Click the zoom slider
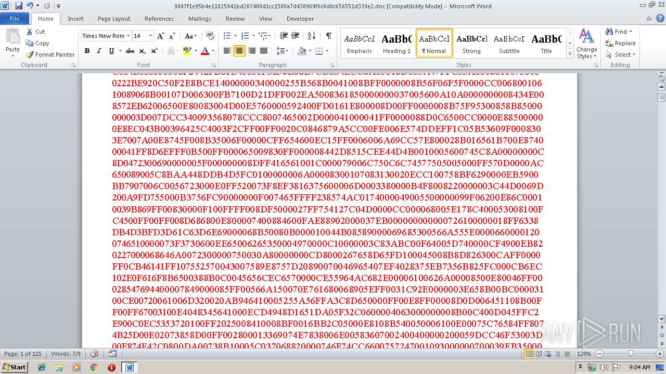666x374 pixels. point(631,354)
